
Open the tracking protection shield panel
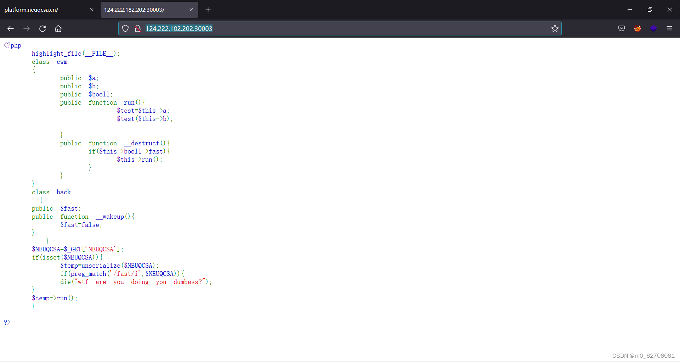[x=125, y=29]
